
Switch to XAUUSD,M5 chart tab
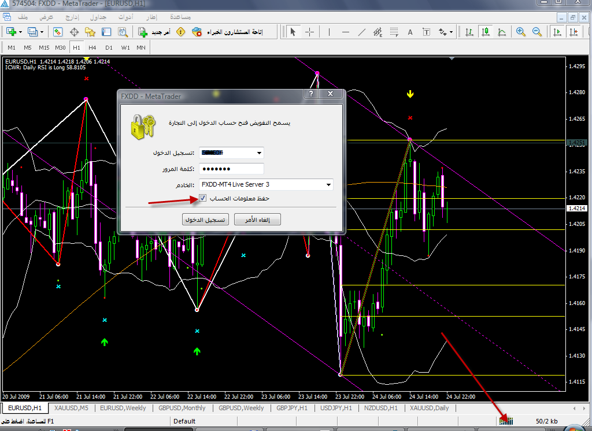[x=71, y=408]
